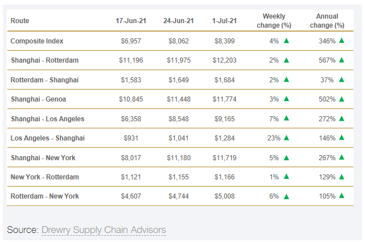Image resolution: width=365 pixels, height=242 pixels.
Task: Click the 24-Jun-21 column header
Action: (178, 21)
